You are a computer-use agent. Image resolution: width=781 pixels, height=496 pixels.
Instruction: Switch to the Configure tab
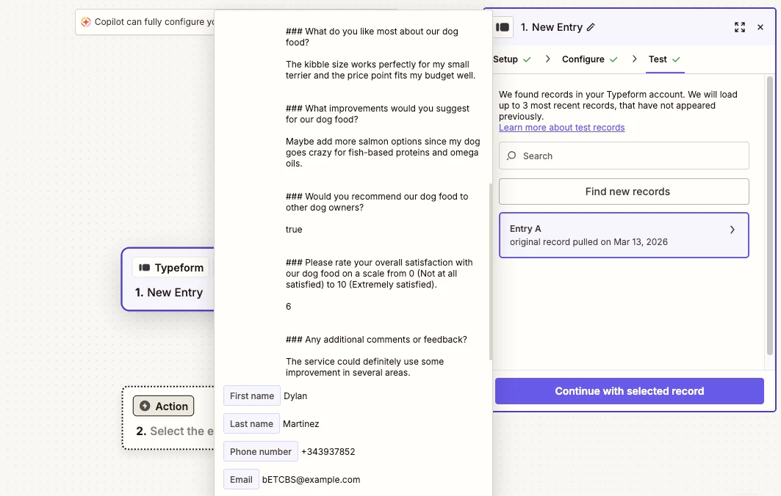(x=583, y=59)
